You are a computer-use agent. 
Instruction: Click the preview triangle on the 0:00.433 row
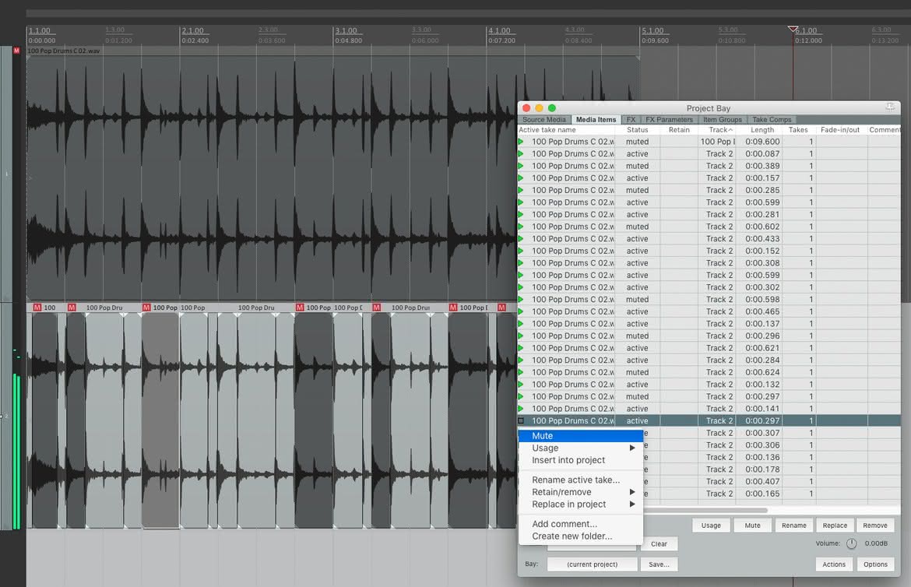521,239
